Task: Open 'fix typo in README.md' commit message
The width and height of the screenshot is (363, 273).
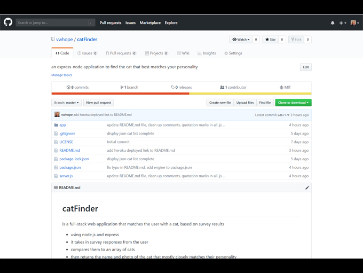Action: [149, 167]
